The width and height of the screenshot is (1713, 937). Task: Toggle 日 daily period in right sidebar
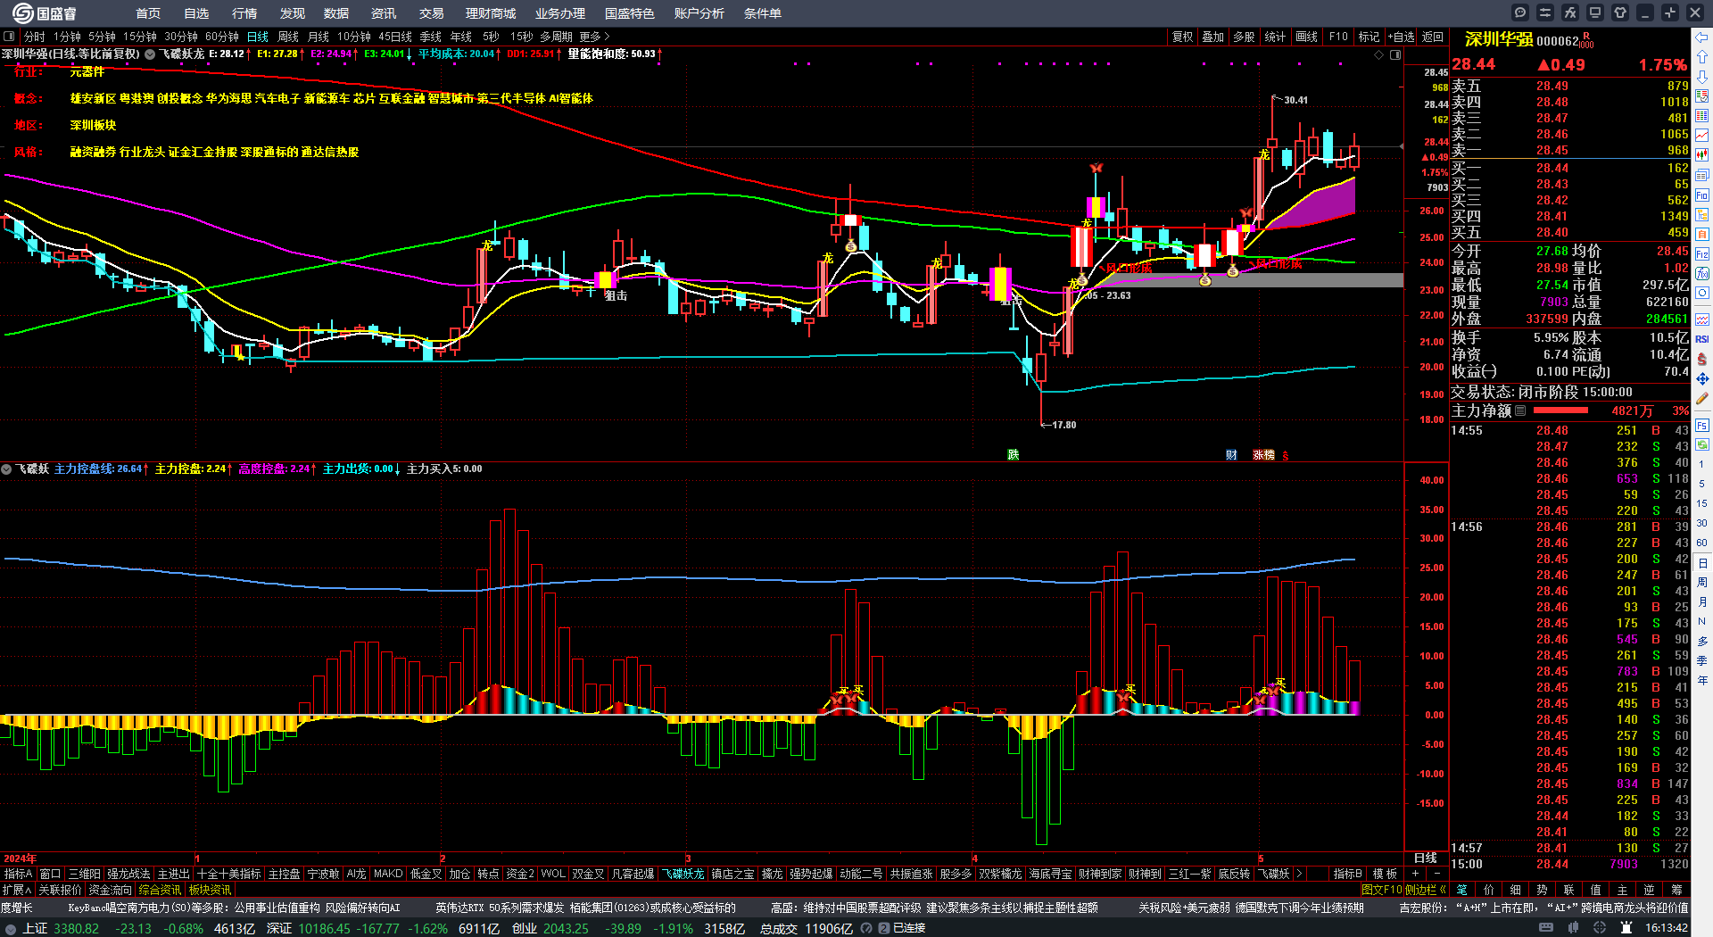coord(1702,563)
